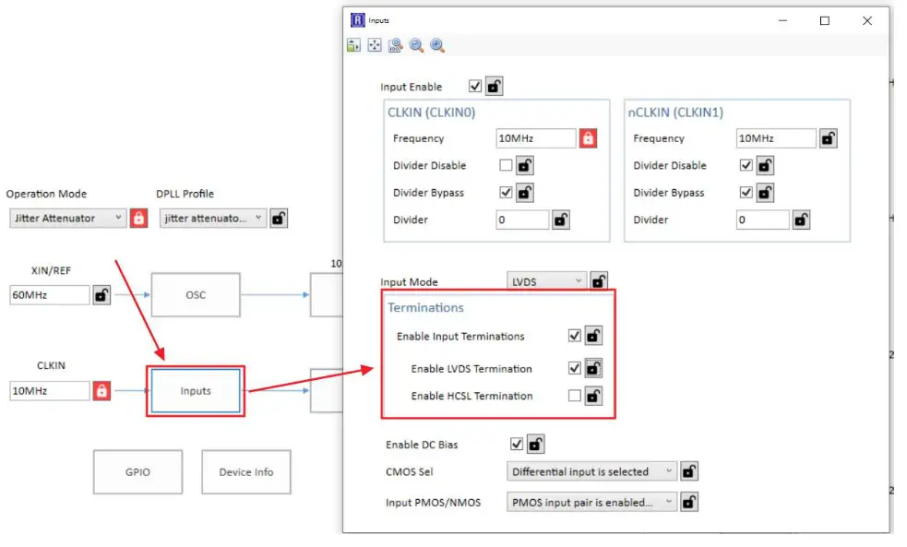This screenshot has width=907, height=547.
Task: Open the DPLL Profile dropdown
Action: 213,218
